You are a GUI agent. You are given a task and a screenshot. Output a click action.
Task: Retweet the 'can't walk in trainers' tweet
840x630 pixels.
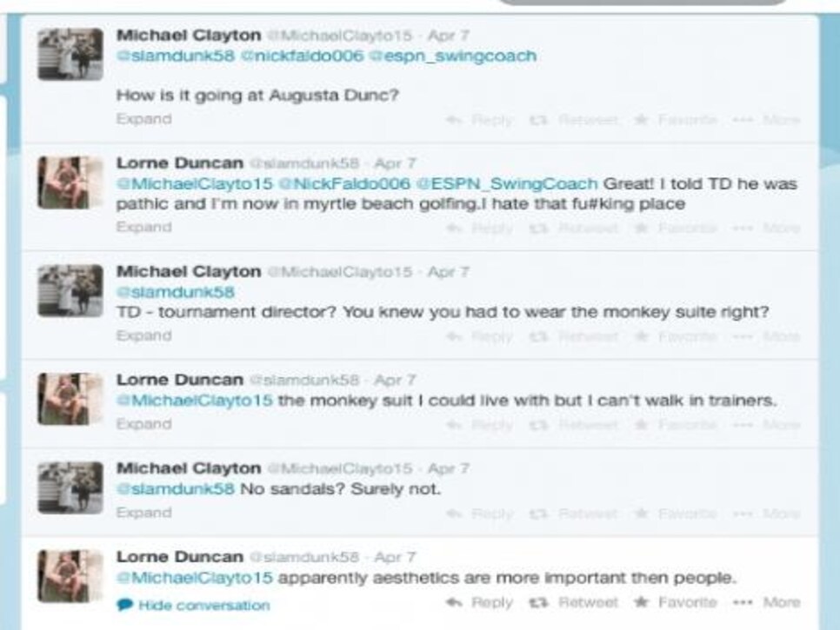pyautogui.click(x=574, y=424)
